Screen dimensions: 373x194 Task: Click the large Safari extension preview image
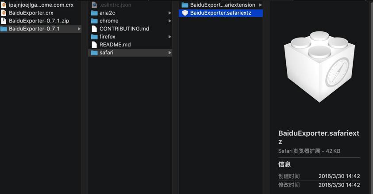(319, 66)
